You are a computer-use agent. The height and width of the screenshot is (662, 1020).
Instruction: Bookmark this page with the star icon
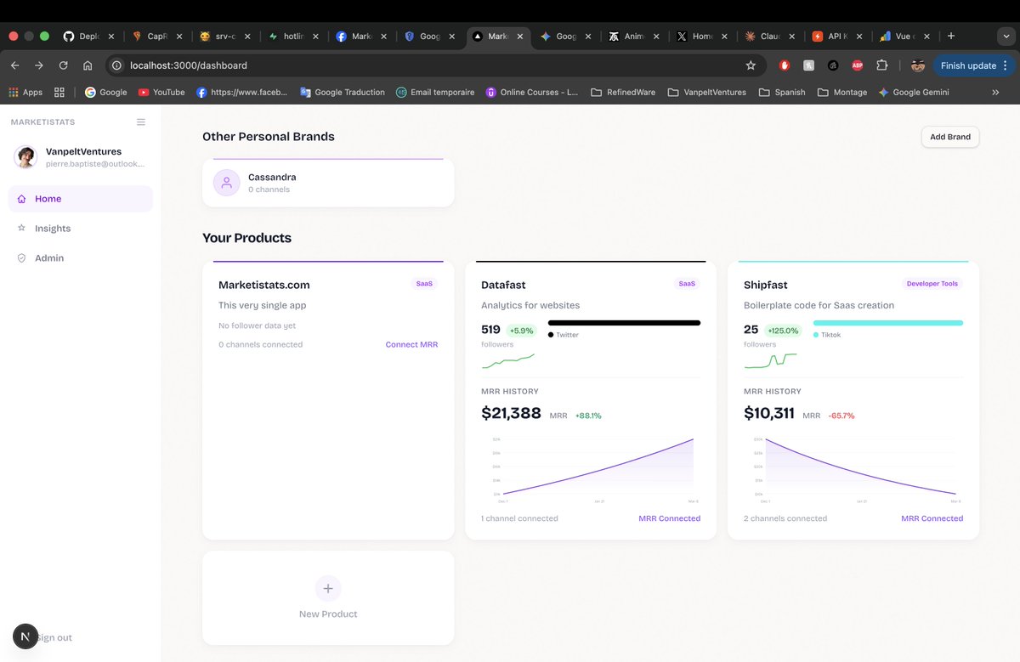coord(751,65)
